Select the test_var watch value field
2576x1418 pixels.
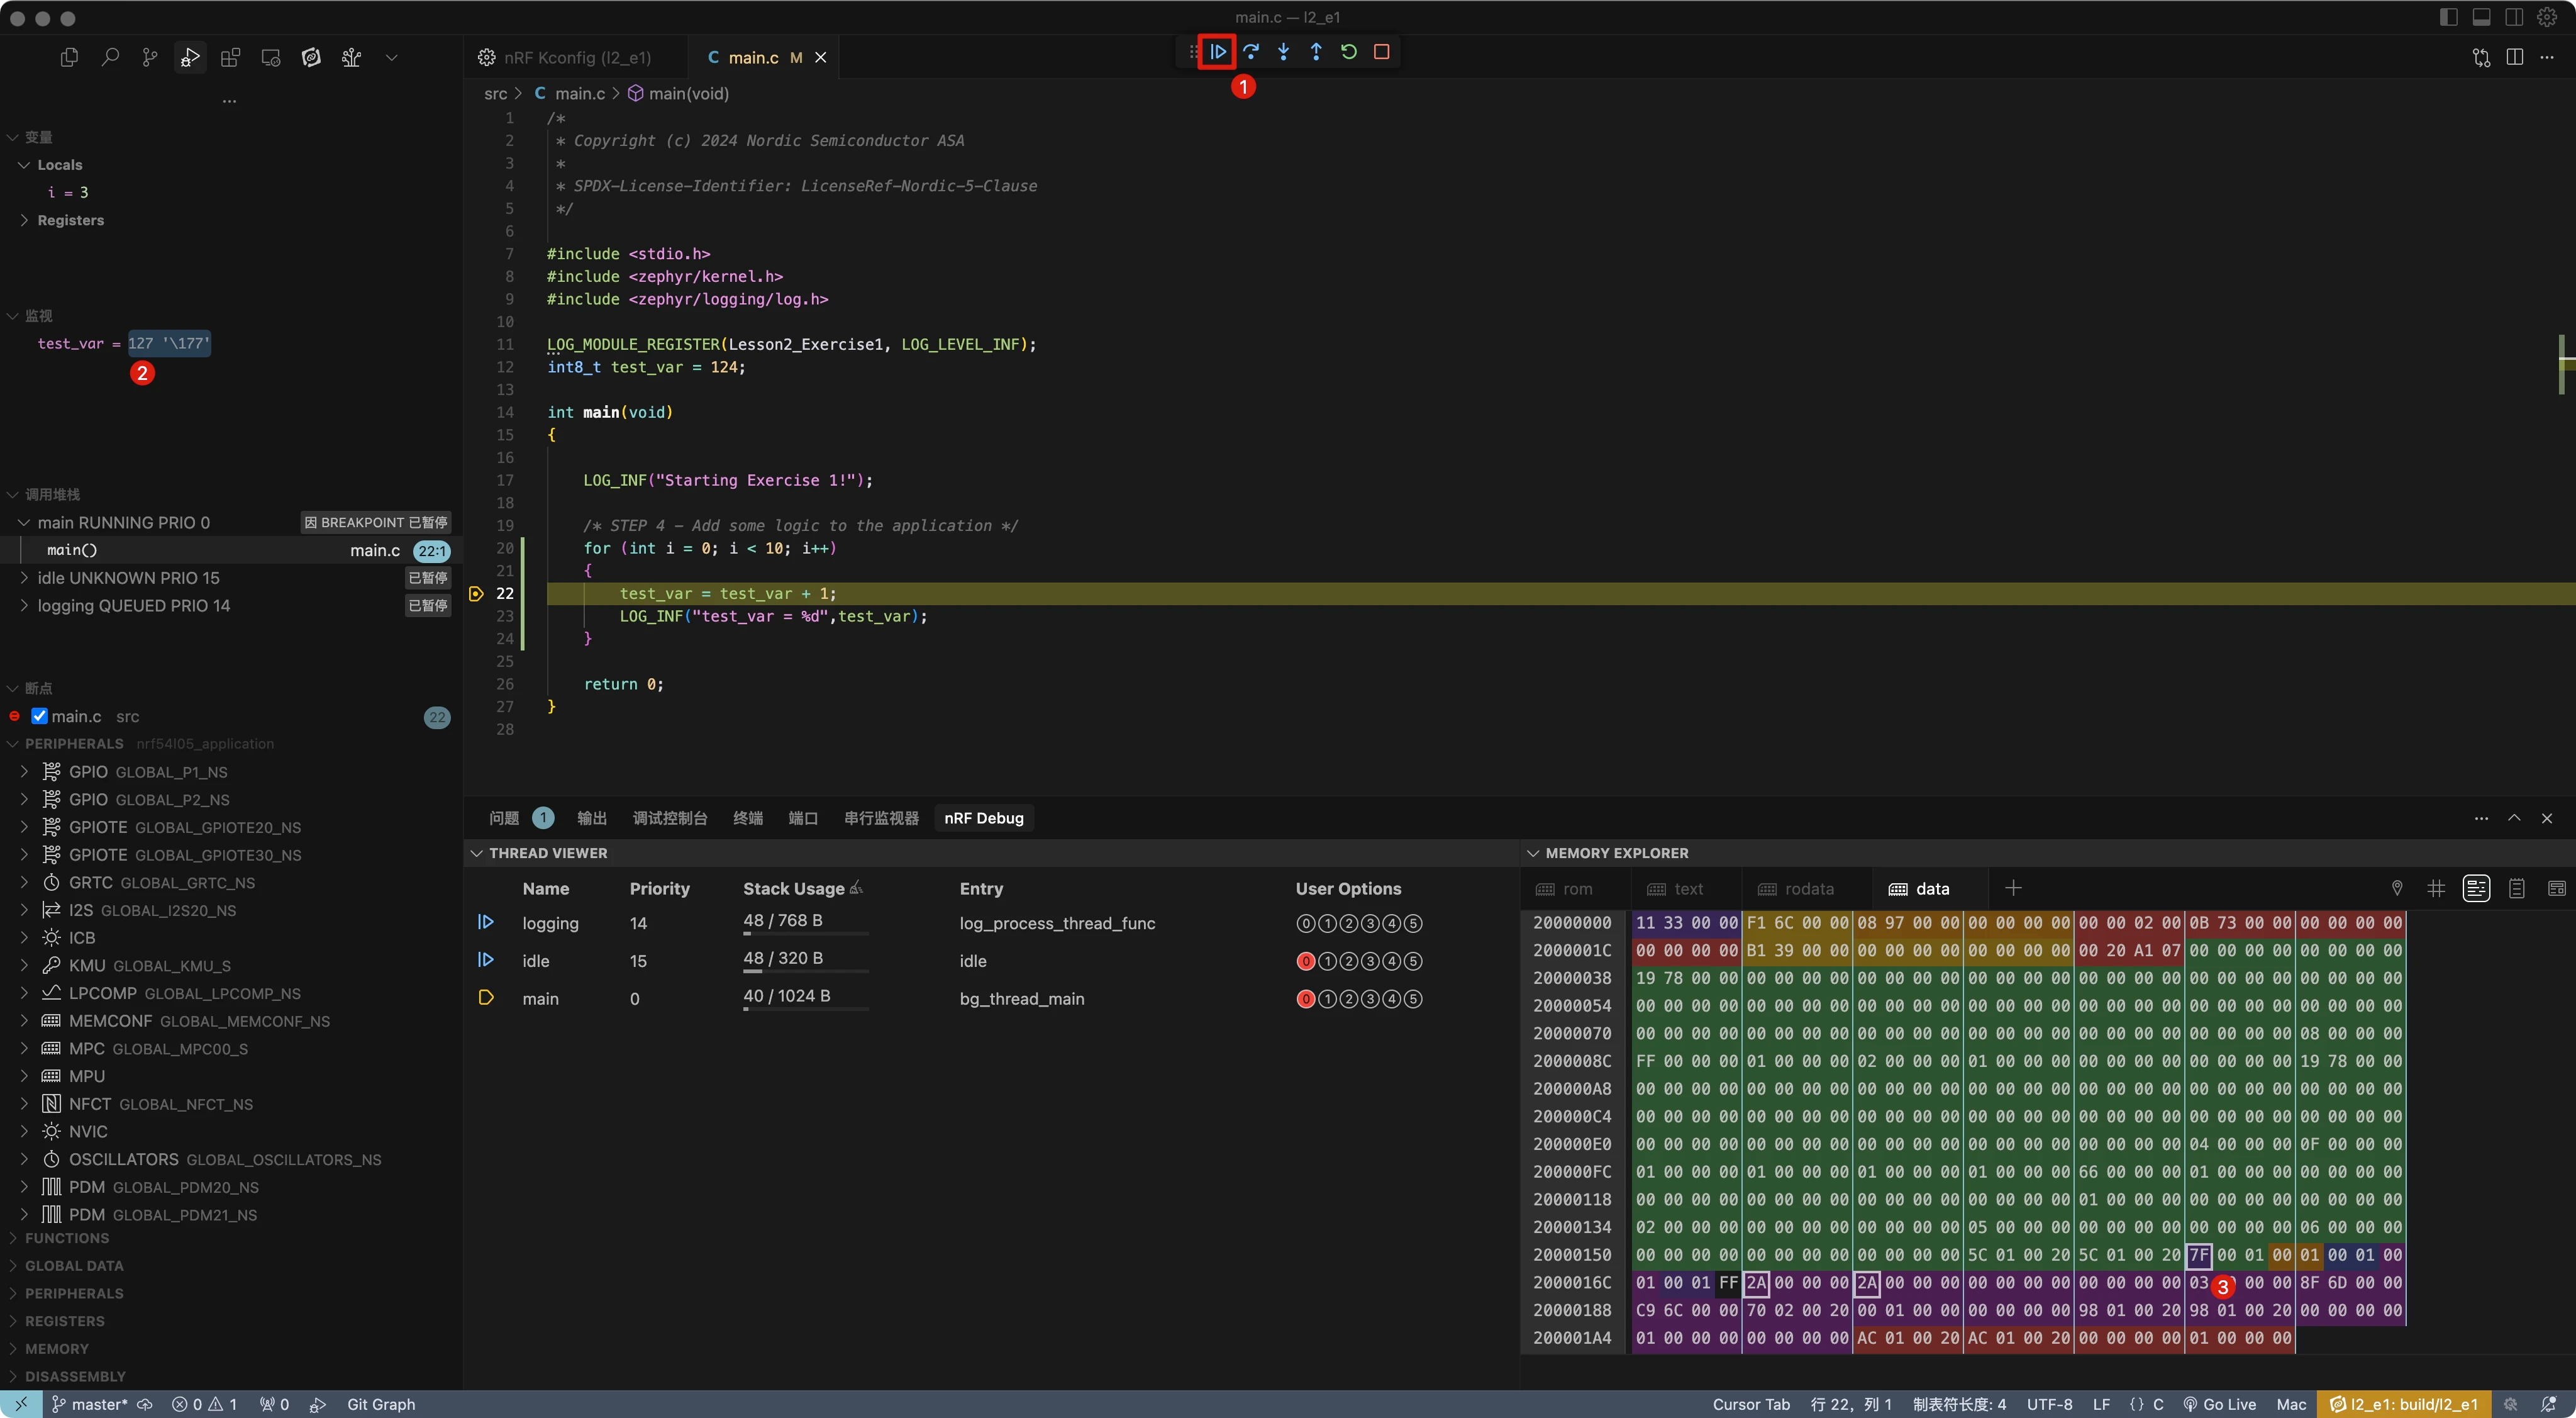click(169, 344)
